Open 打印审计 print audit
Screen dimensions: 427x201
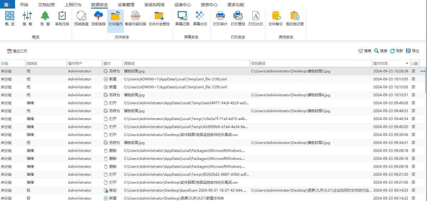click(x=220, y=19)
